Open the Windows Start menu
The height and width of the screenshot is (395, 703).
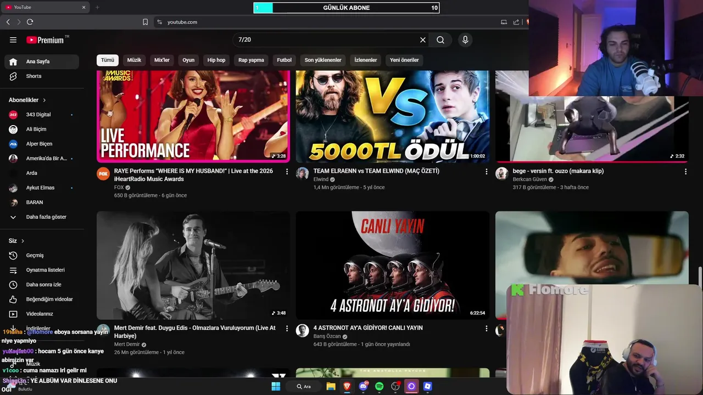(276, 386)
